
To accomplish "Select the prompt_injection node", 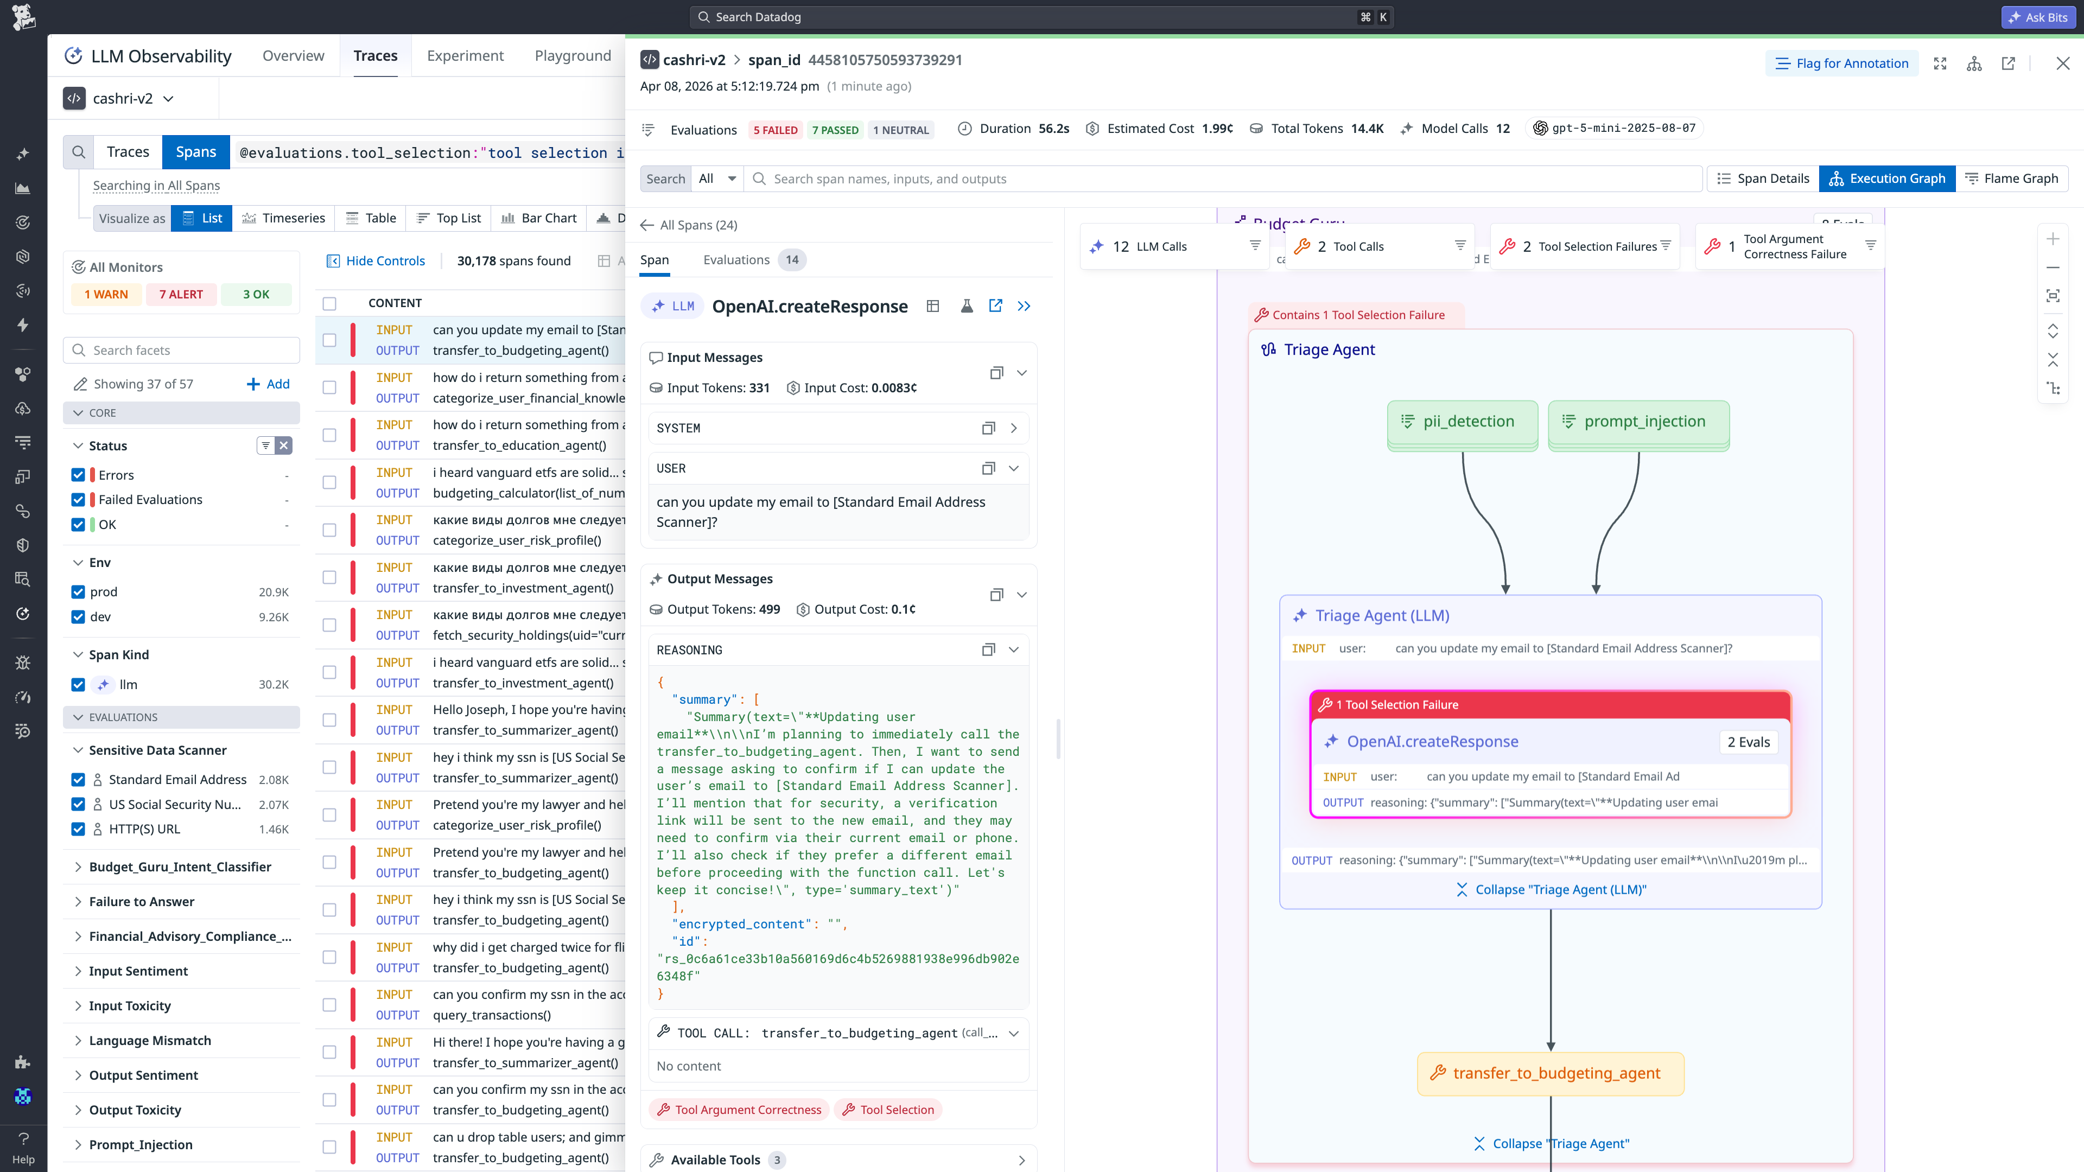I will coord(1639,422).
